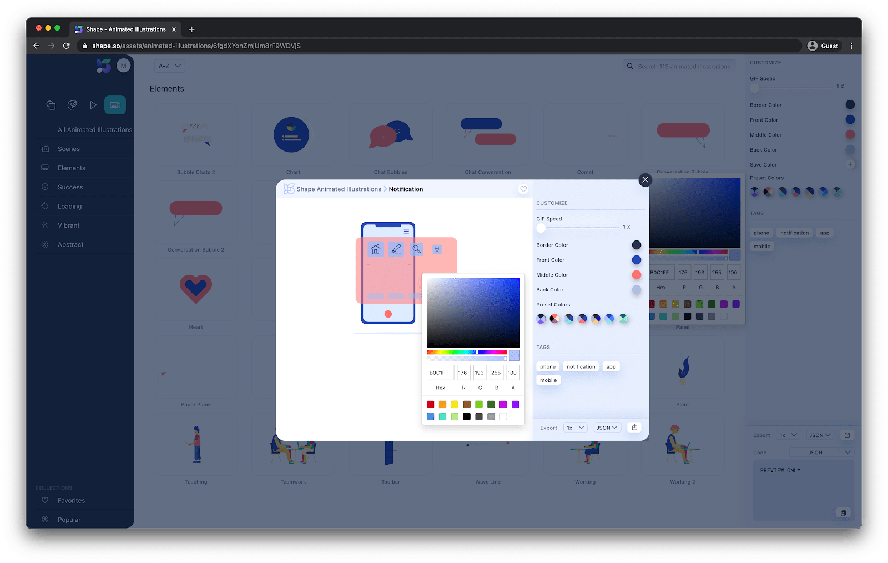Pick the red swatch in the color picker palette
The image size is (888, 563).
click(430, 404)
